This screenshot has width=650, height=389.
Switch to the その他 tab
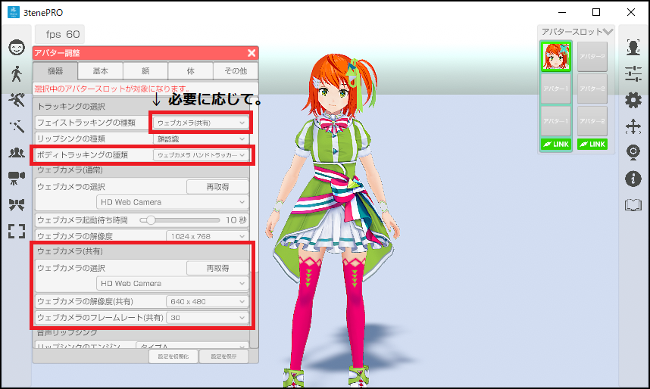(x=236, y=71)
